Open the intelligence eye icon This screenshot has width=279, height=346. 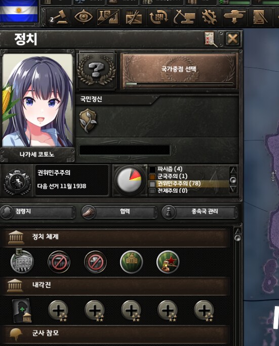pos(84,17)
